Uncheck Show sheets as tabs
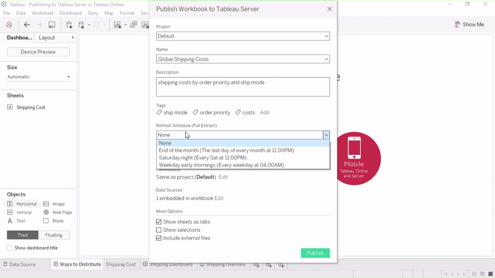This screenshot has height=278, width=495. coord(159,222)
